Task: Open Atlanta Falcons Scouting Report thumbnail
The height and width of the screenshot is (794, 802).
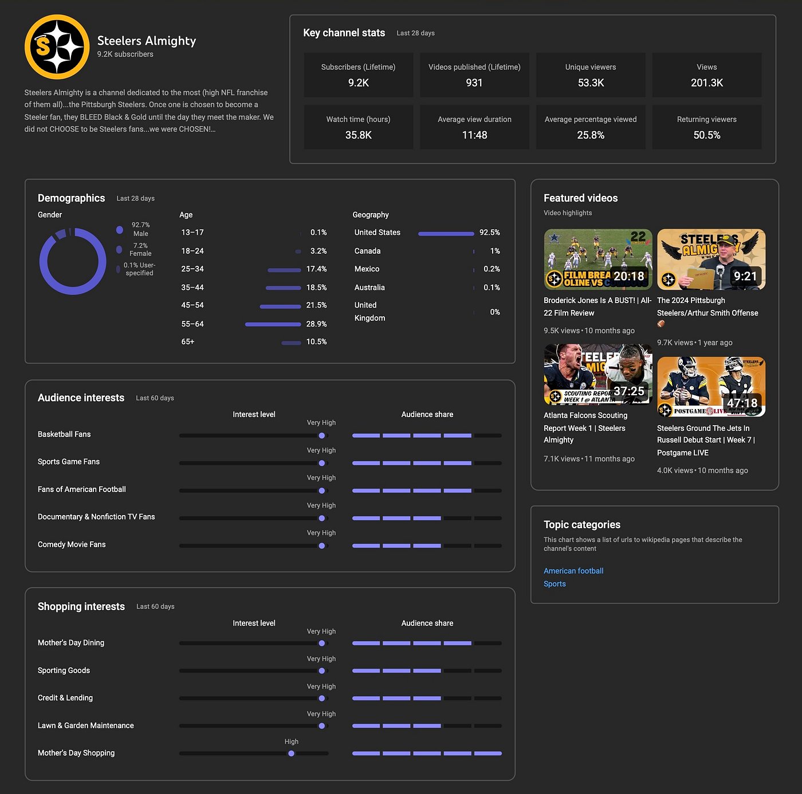Action: click(597, 375)
